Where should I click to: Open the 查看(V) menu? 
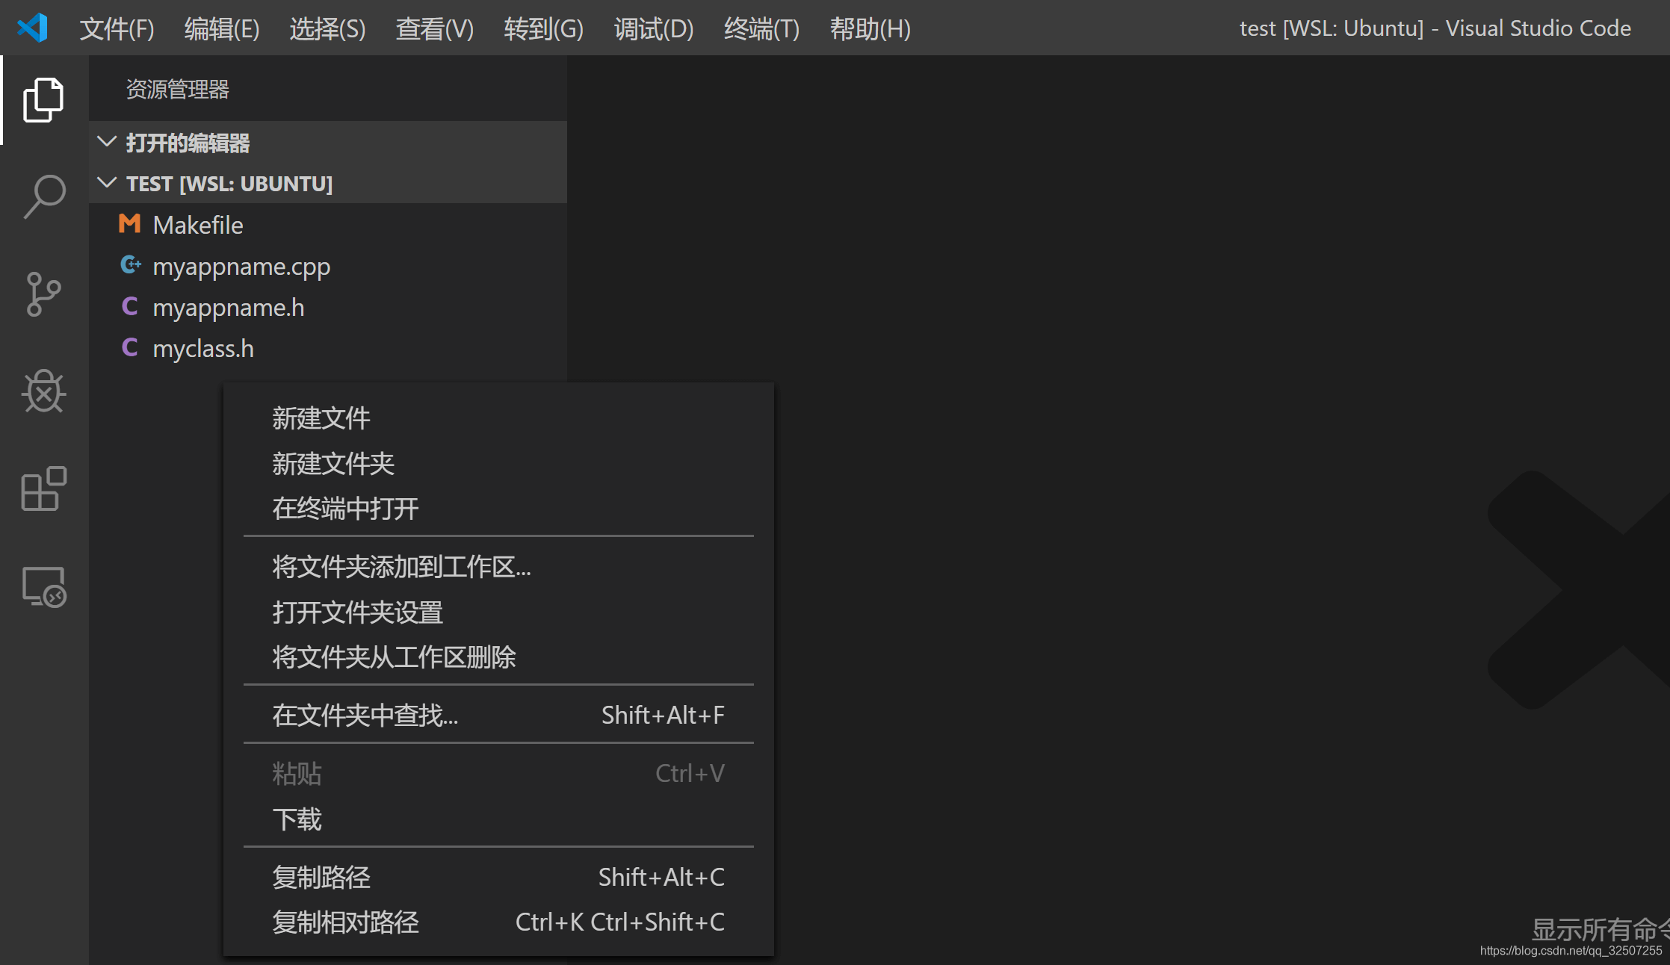[x=434, y=28]
